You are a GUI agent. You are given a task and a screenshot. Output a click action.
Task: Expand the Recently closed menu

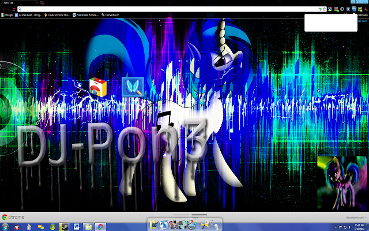356,218
